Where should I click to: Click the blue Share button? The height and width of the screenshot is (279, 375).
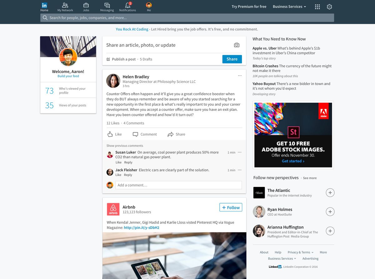click(x=232, y=59)
